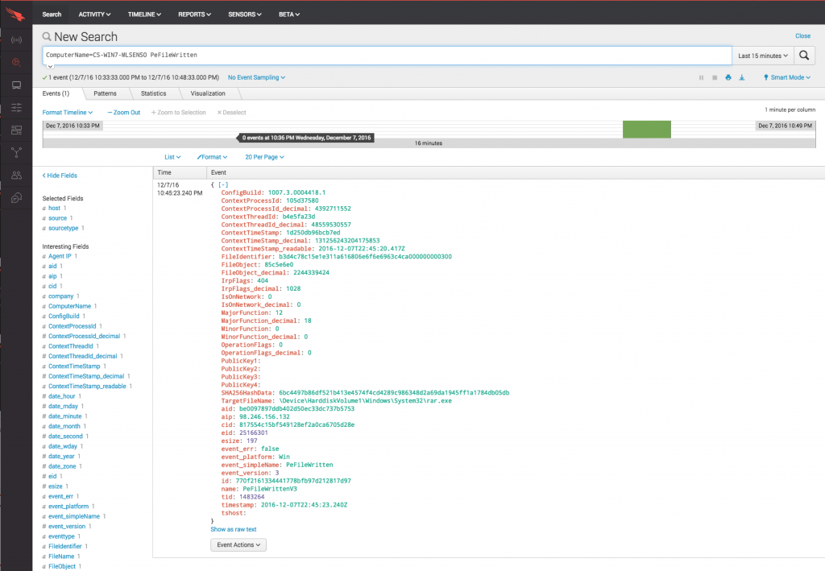The image size is (825, 571).
Task: Click the green bar in the timeline
Action: tap(646, 129)
